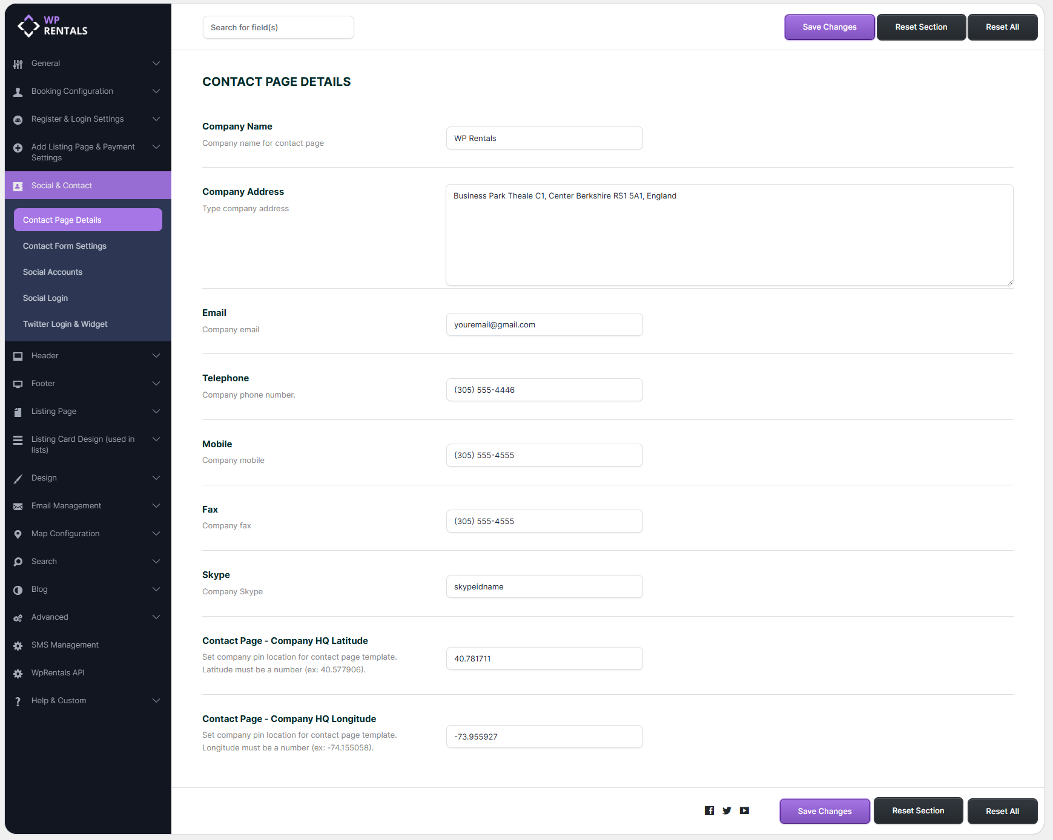Click the Search for field(s) box

[x=278, y=28]
